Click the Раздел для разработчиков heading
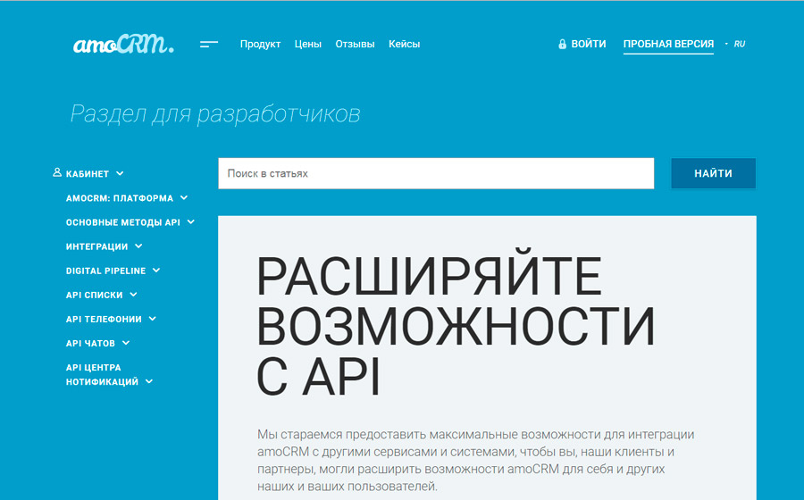The height and width of the screenshot is (500, 804). (x=214, y=113)
